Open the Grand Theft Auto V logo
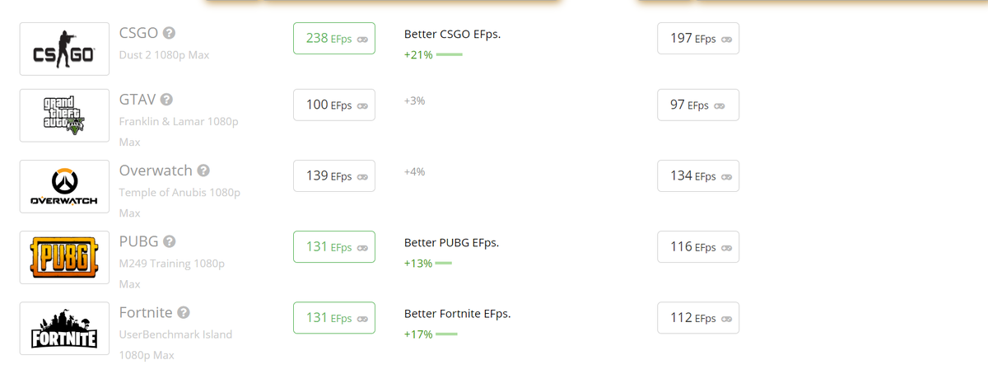This screenshot has height=388, width=988. pos(64,115)
